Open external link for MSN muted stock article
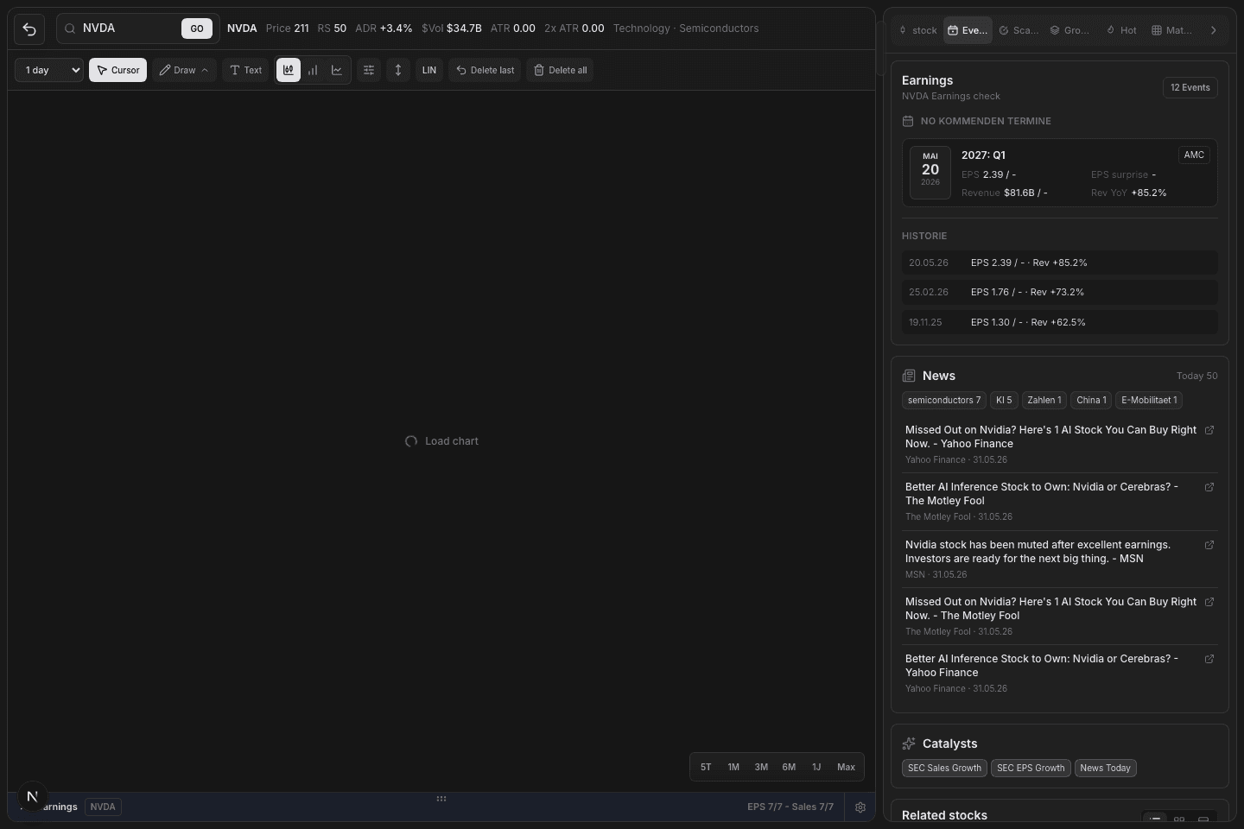1244x829 pixels. coord(1209,545)
